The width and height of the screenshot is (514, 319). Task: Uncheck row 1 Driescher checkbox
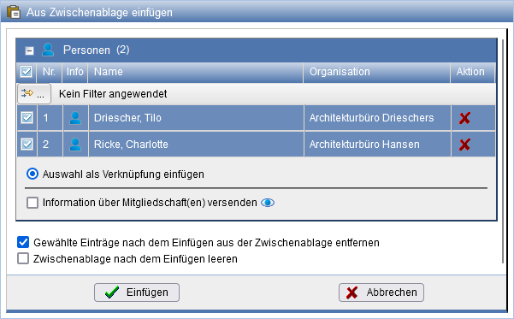tap(27, 118)
